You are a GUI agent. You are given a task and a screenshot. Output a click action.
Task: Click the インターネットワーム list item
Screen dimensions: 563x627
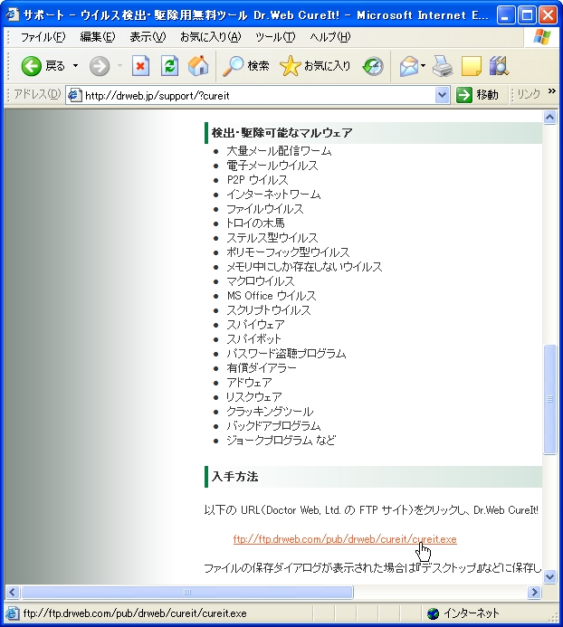(273, 195)
